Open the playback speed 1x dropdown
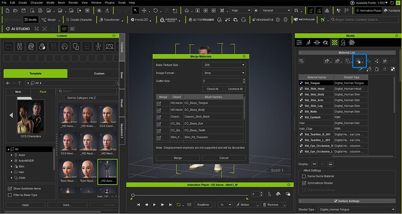402x214 pixels. pos(225,205)
